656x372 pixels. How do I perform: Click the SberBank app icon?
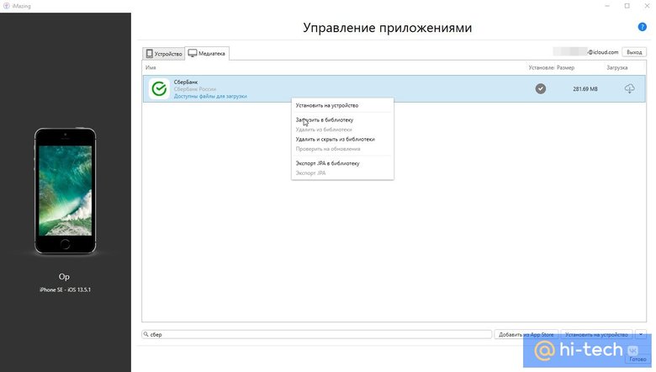[x=160, y=88]
